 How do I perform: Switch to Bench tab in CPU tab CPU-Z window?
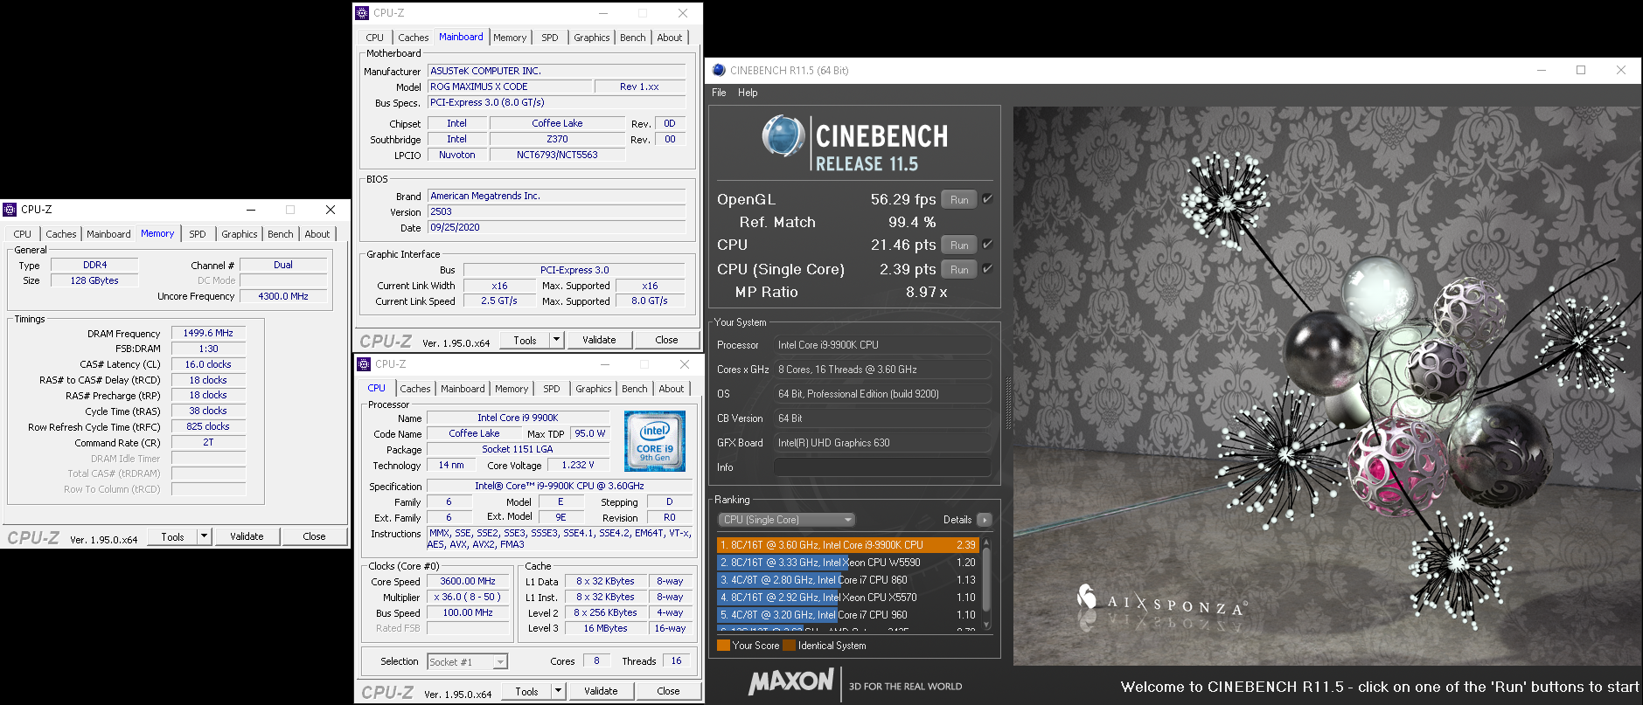tap(635, 389)
